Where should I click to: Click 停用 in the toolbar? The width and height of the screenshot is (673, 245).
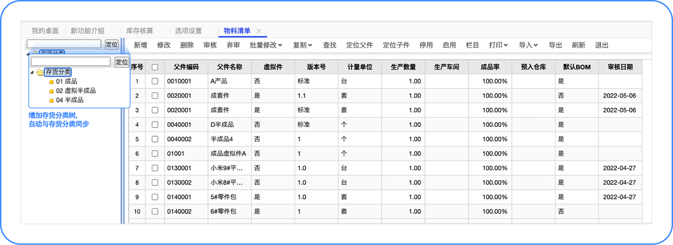pos(426,45)
